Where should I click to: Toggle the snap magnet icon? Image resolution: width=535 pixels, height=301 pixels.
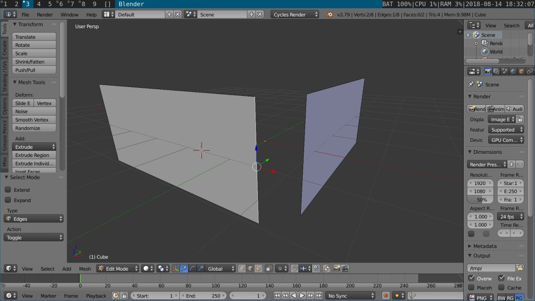pyautogui.click(x=294, y=268)
